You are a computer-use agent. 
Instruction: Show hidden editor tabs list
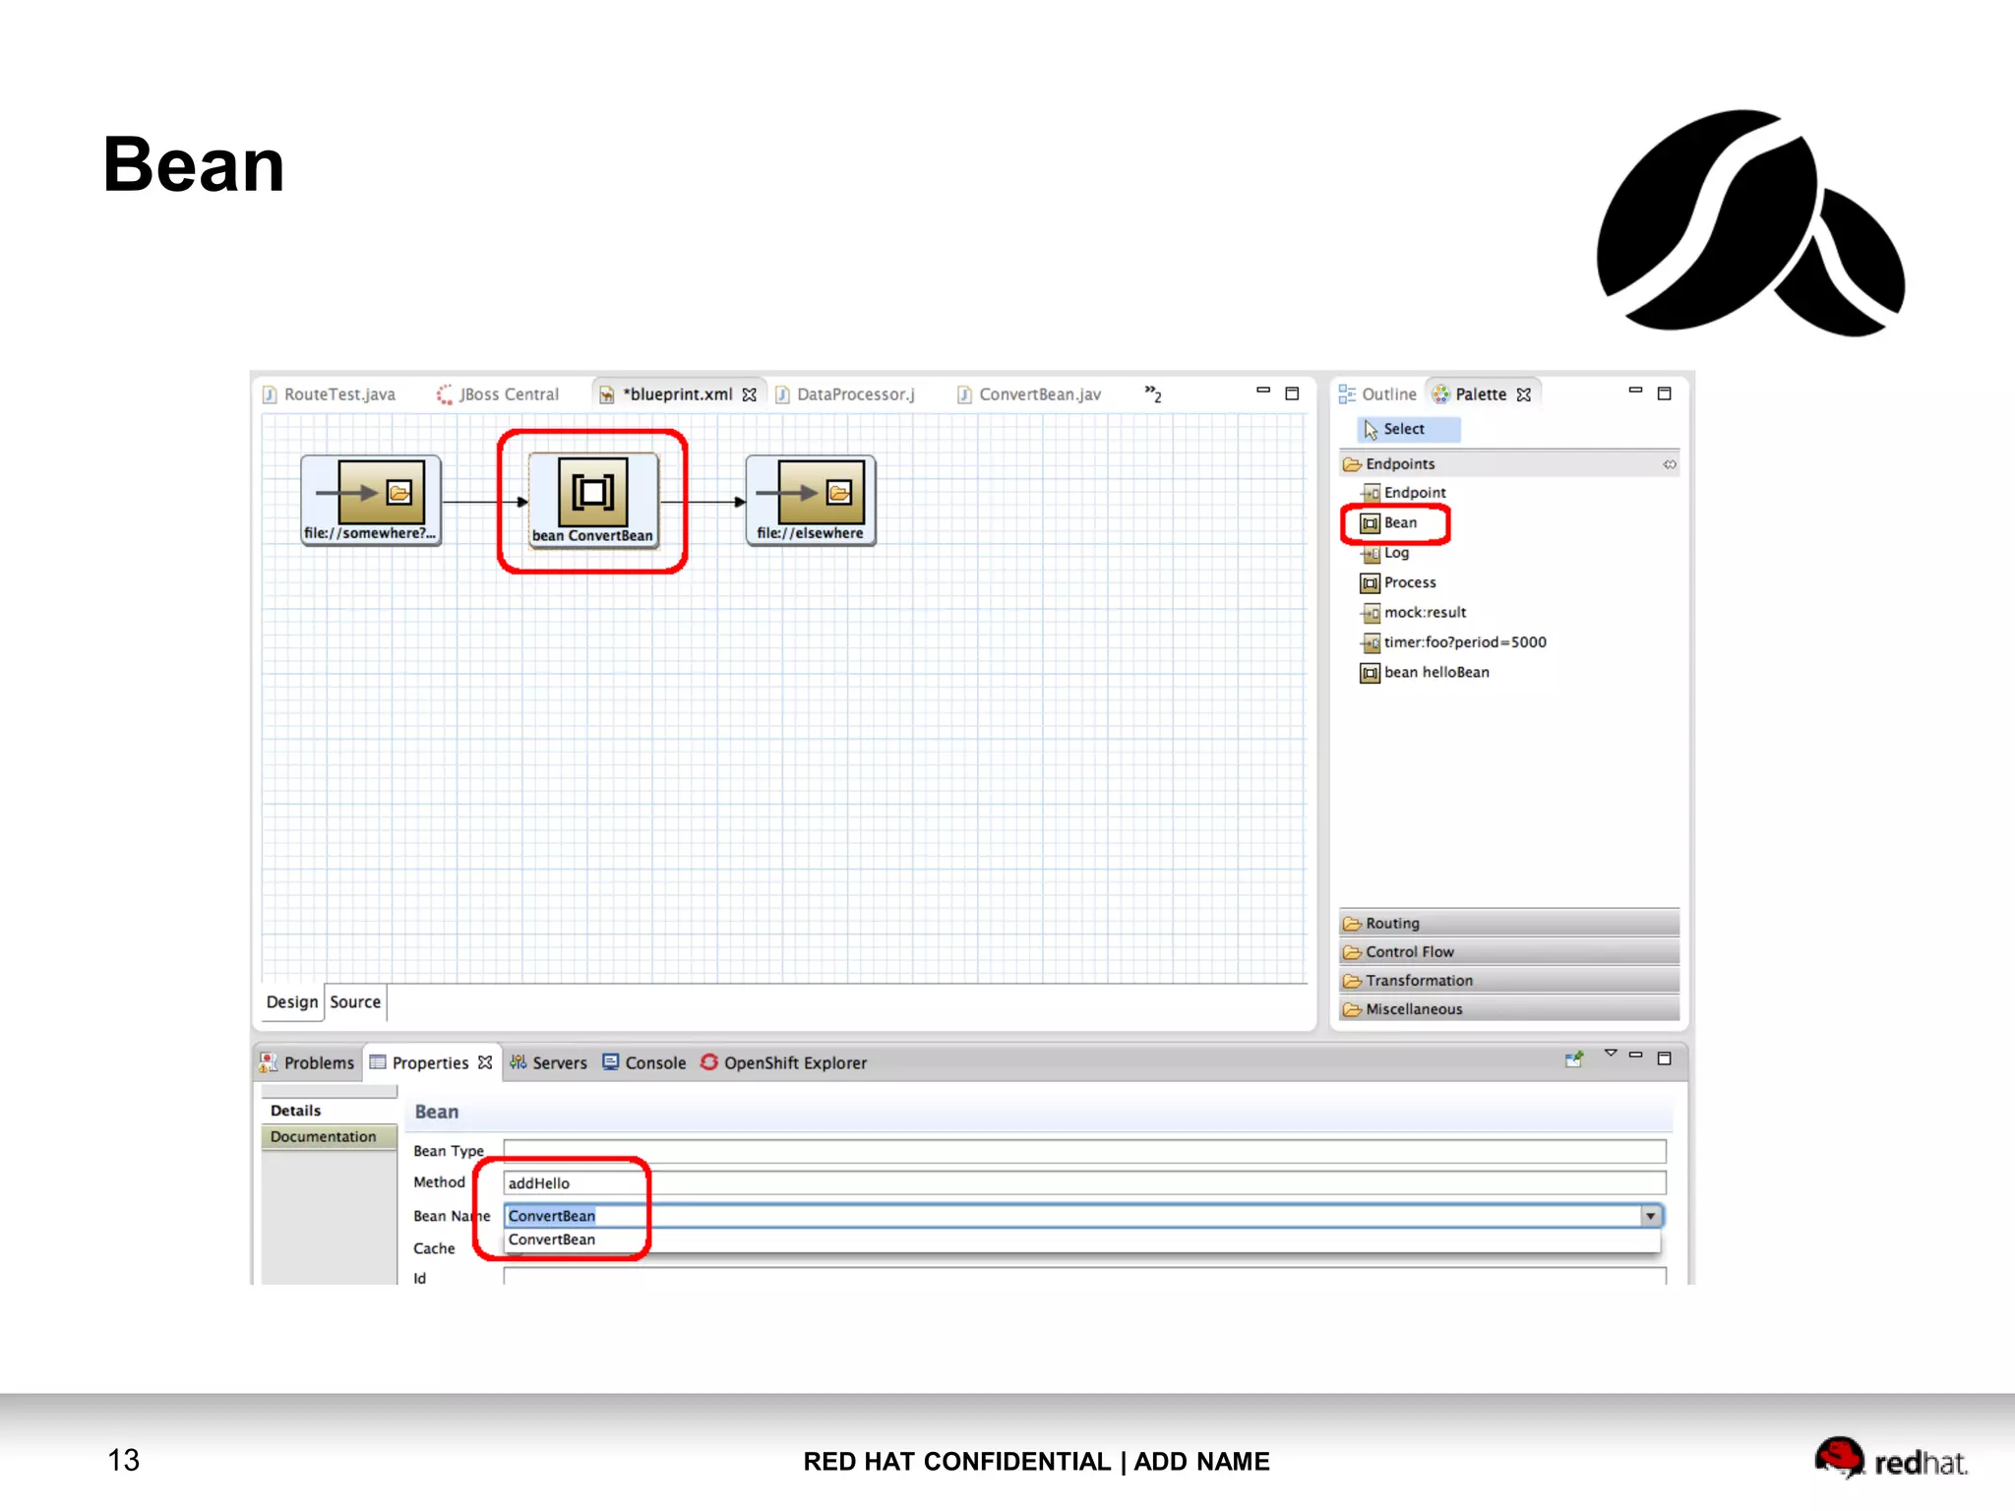(x=1153, y=393)
